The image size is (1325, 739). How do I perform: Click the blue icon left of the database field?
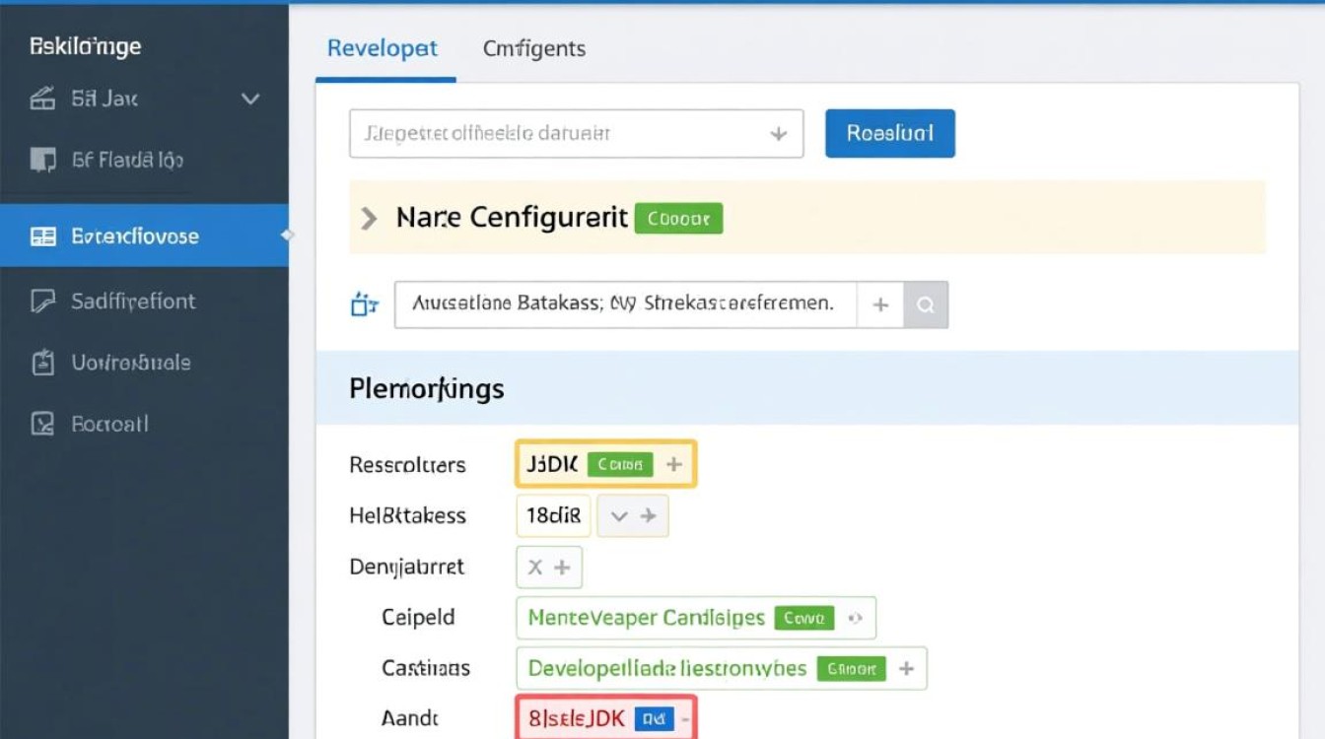pos(365,305)
